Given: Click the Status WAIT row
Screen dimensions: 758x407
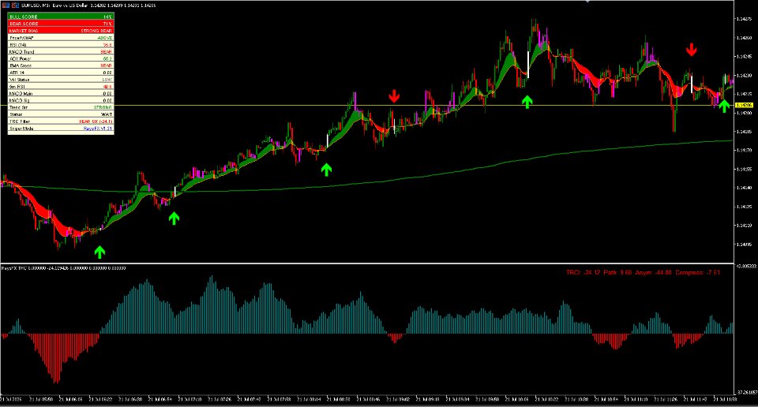Looking at the screenshot, I should (x=61, y=114).
